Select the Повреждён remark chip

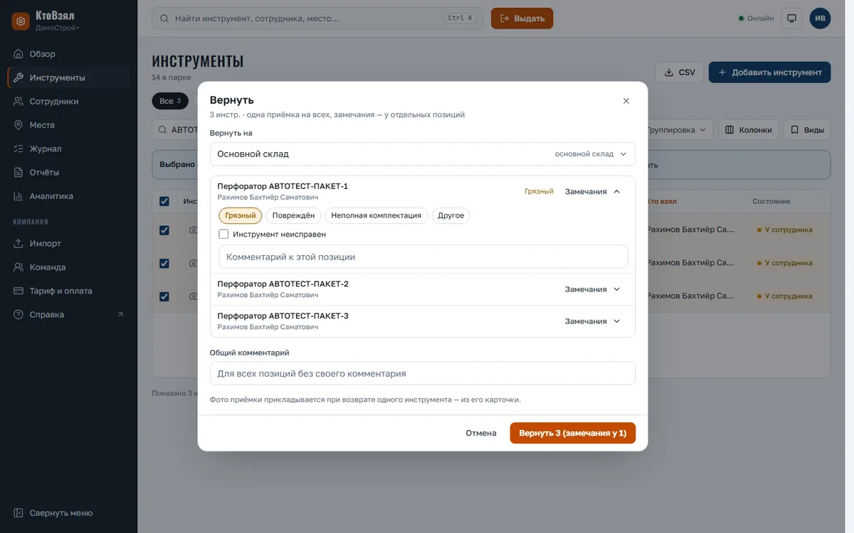294,215
